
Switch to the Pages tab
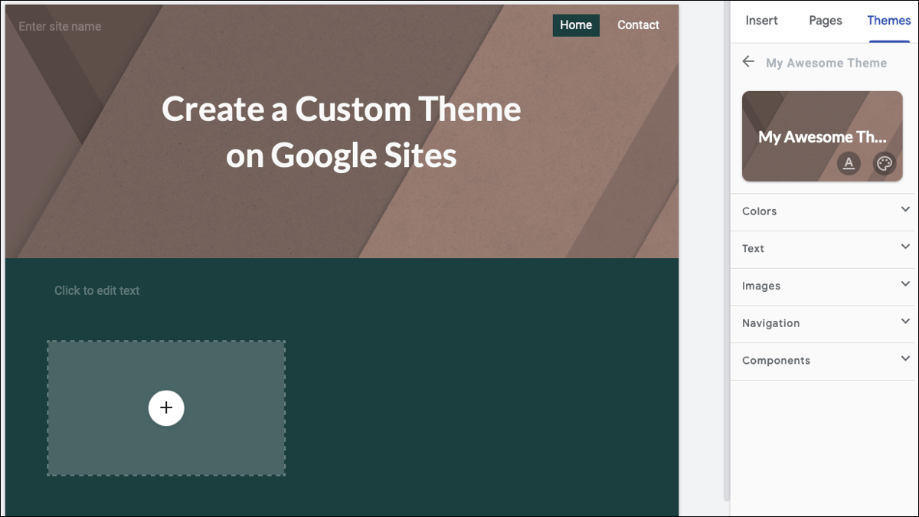(x=825, y=21)
